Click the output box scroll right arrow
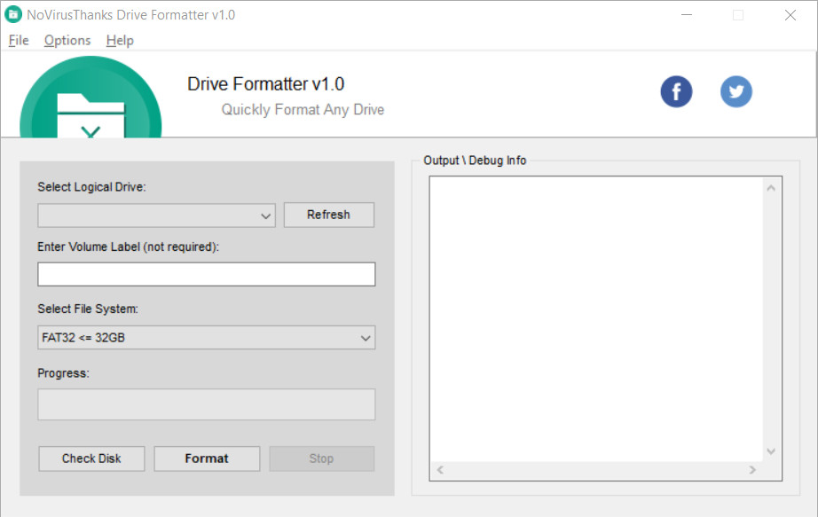 pos(752,470)
